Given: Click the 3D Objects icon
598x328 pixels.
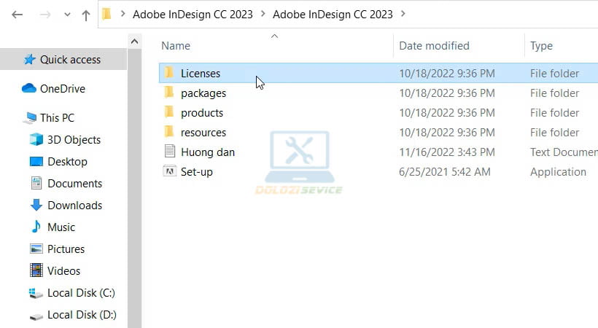Looking at the screenshot, I should tap(36, 140).
